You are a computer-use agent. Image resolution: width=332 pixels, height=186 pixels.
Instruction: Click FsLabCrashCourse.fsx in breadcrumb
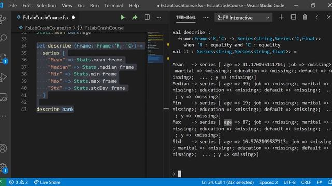[48, 28]
